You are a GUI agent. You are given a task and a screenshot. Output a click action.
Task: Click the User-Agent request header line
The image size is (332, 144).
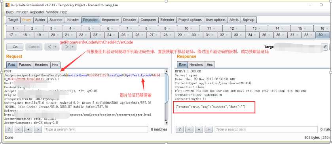(x=78, y=105)
